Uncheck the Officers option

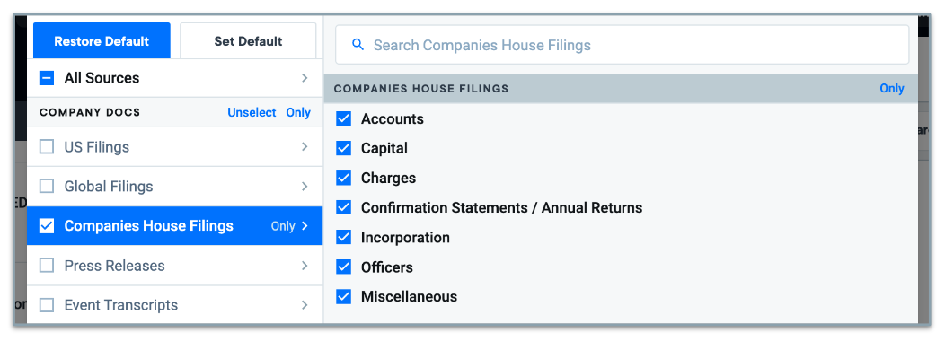(x=343, y=267)
